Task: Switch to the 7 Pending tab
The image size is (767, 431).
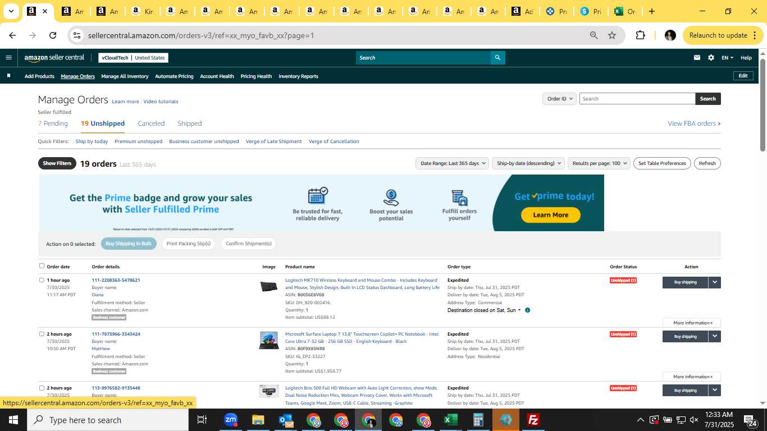Action: tap(53, 123)
